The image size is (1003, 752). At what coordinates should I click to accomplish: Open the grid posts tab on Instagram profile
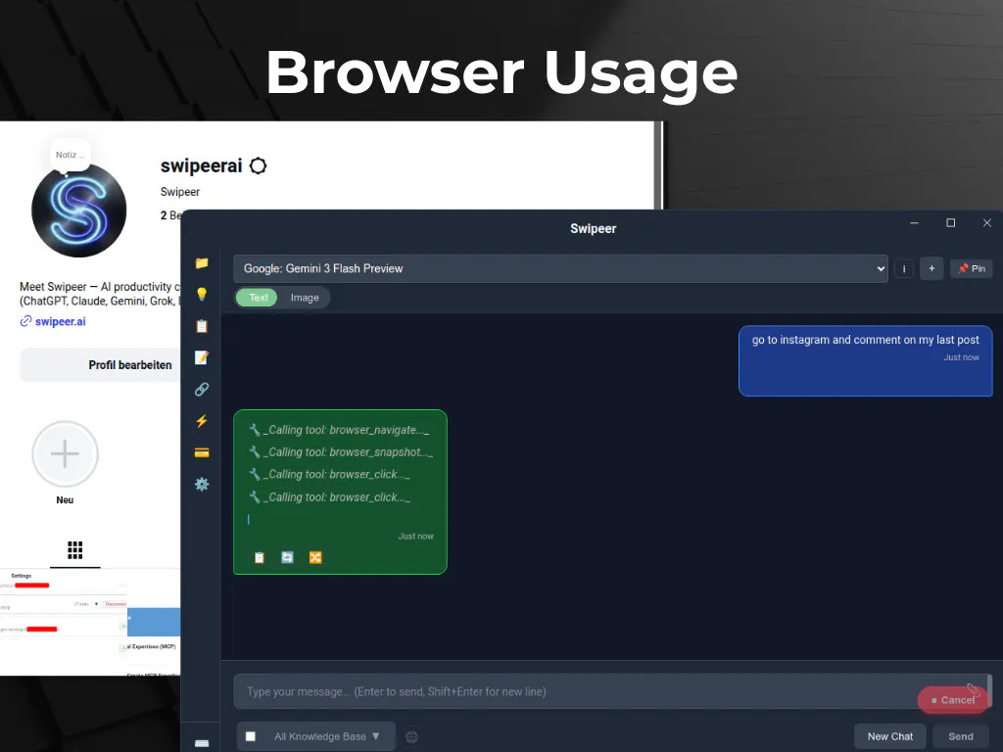tap(74, 550)
